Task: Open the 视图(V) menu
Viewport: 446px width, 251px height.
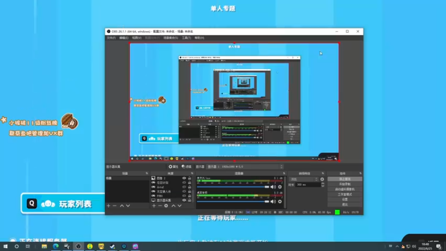Action: coord(137,37)
